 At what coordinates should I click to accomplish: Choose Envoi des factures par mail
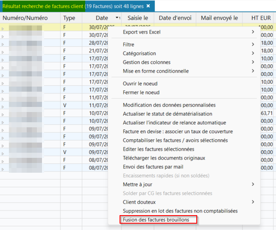(x=153, y=167)
